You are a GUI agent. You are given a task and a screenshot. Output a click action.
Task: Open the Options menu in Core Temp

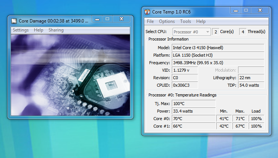[x=167, y=21]
